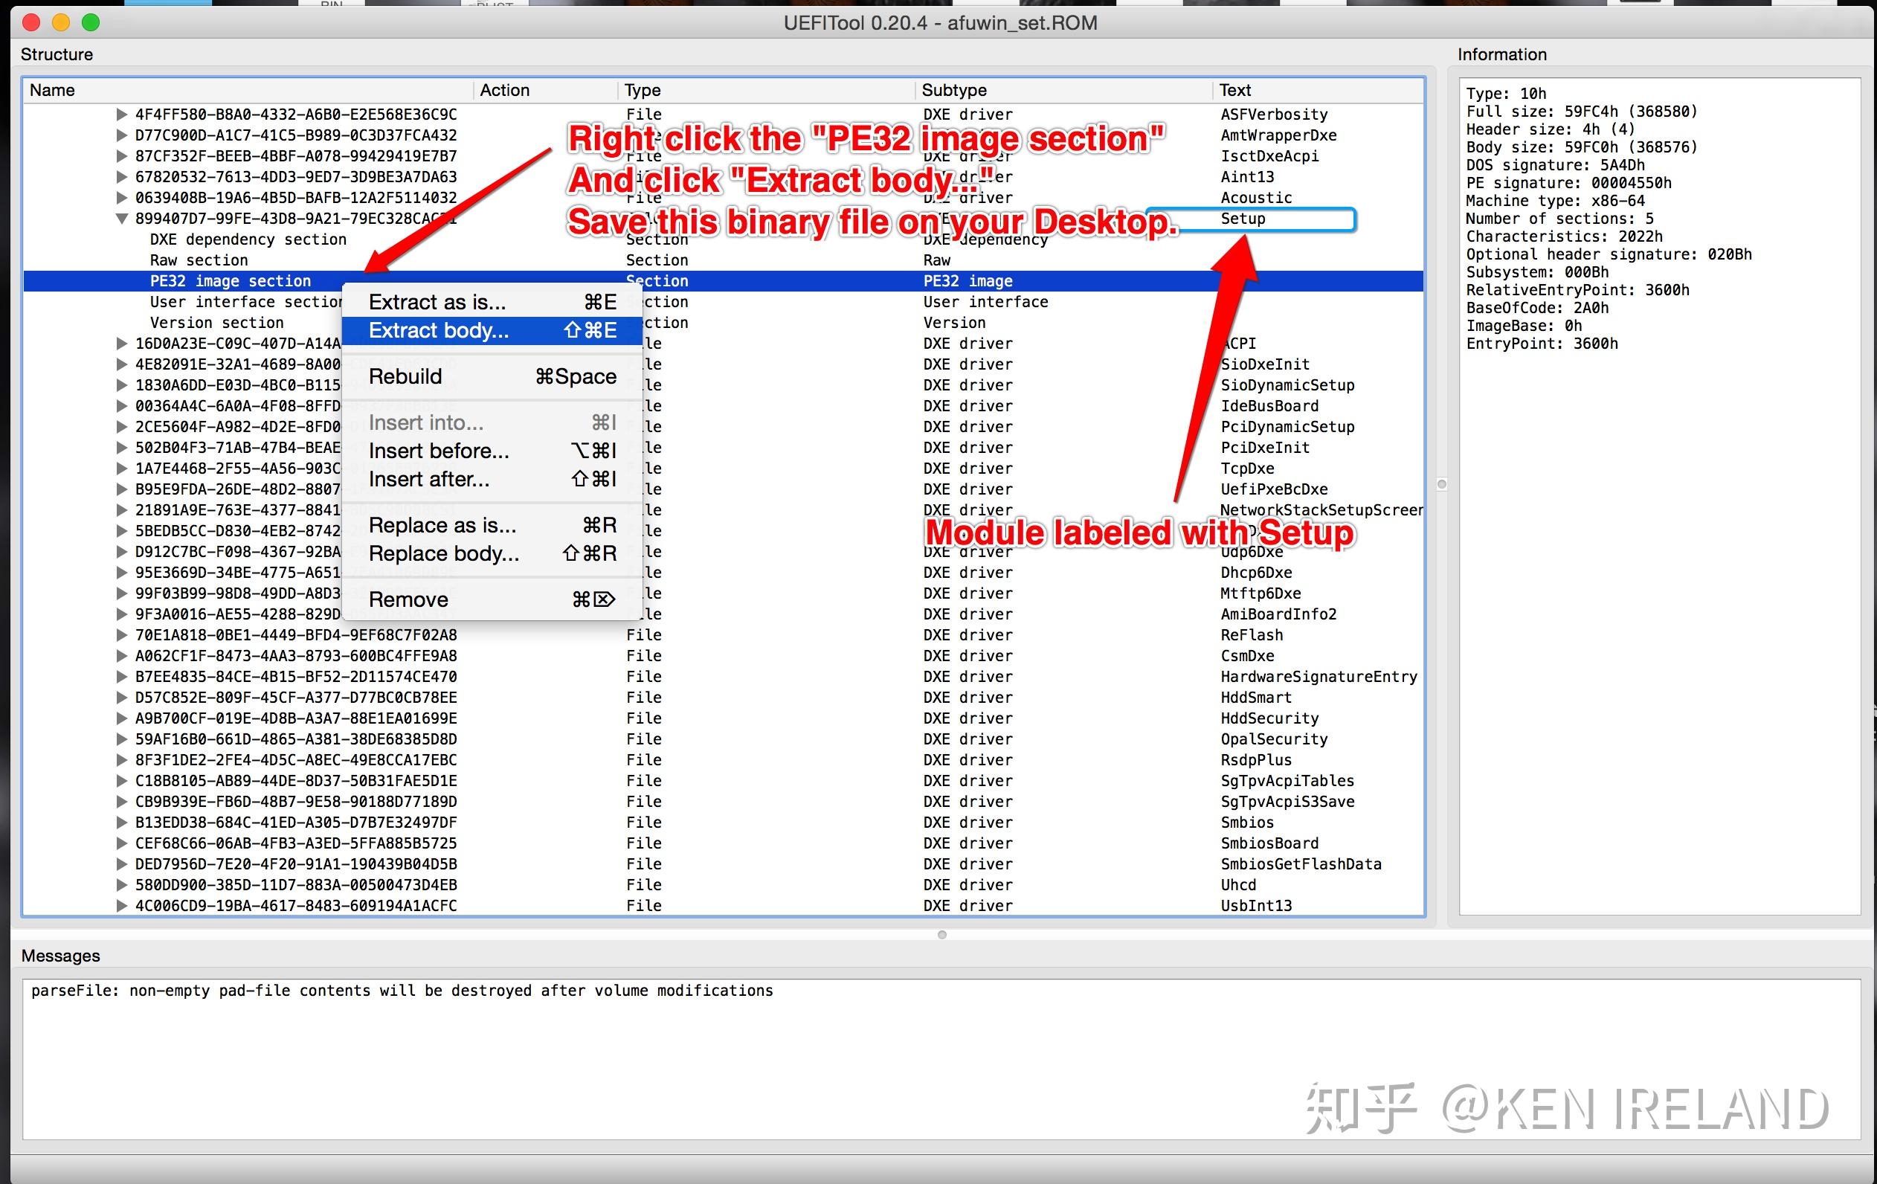Choose "Extract as is..." in the context menu
This screenshot has width=1877, height=1184.
coord(435,302)
